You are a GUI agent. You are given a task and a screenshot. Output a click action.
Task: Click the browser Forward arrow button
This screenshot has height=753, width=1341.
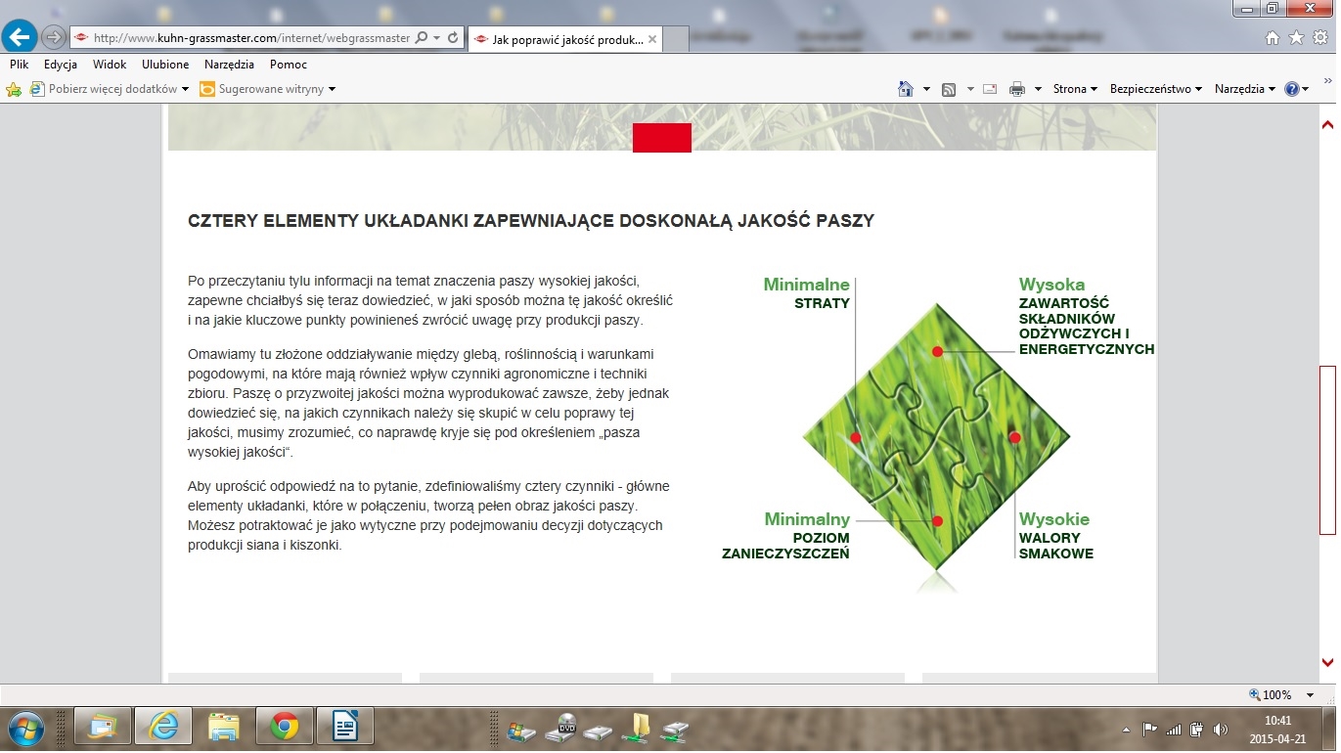(x=54, y=37)
